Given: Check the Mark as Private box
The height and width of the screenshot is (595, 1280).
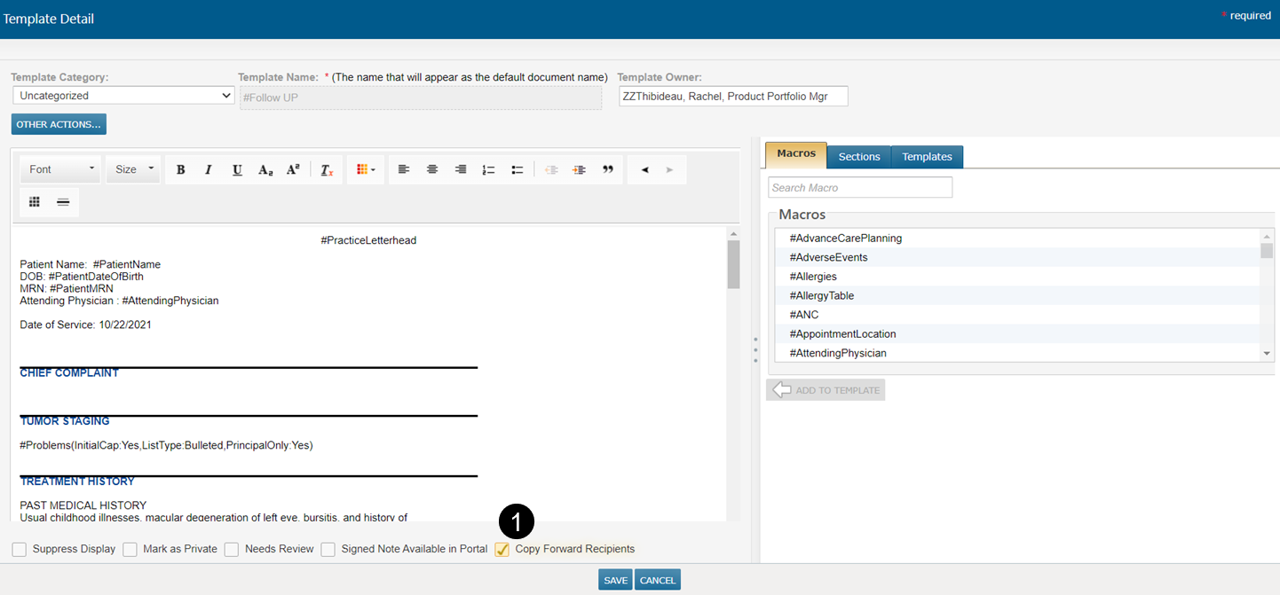Looking at the screenshot, I should click(x=130, y=550).
